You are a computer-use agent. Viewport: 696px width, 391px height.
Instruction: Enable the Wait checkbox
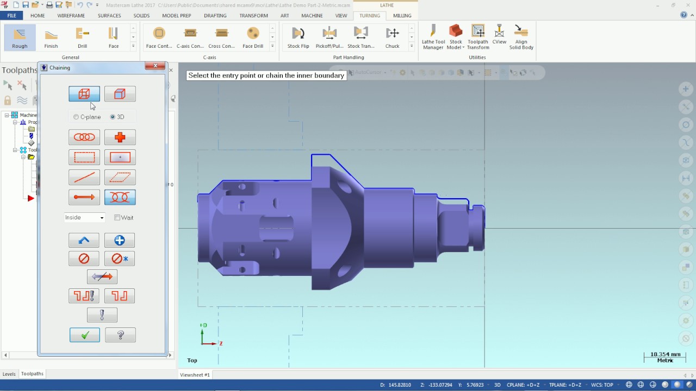117,218
